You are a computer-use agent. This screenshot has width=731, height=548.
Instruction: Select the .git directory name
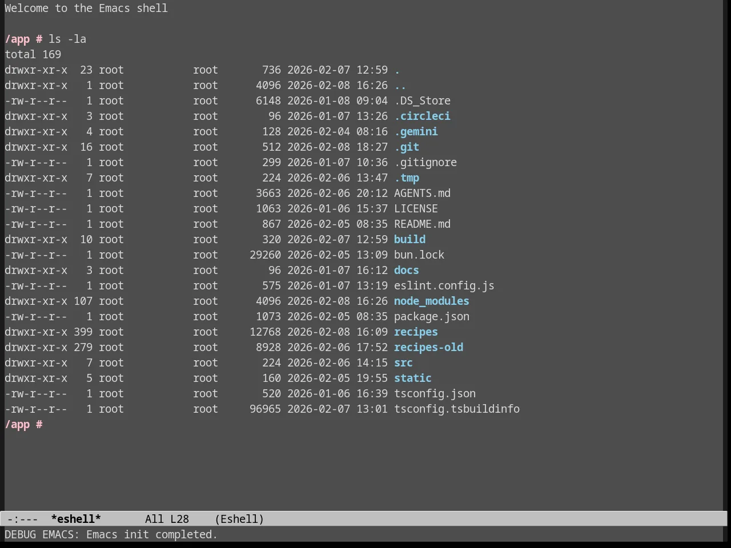coord(407,147)
